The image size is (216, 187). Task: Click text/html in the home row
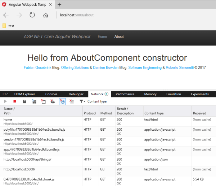point(151,119)
